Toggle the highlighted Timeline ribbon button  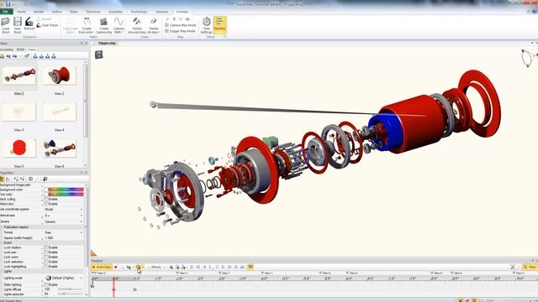pos(219,24)
